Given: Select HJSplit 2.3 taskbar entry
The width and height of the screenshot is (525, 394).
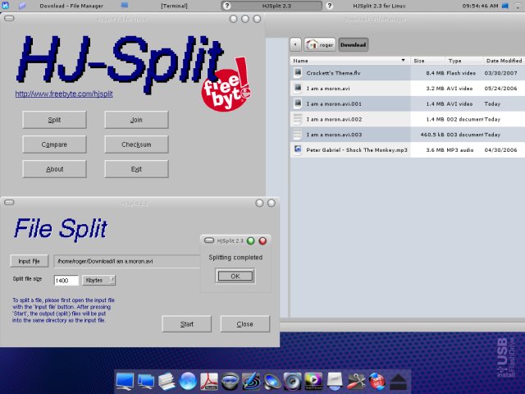Looking at the screenshot, I should 272,6.
